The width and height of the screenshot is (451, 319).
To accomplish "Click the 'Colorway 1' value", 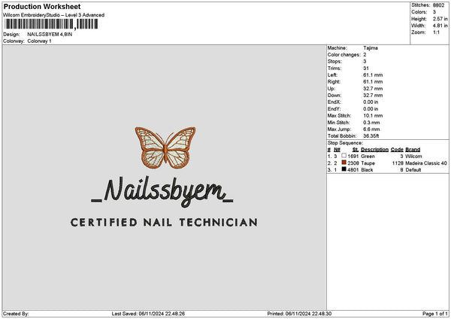I will coord(39,41).
